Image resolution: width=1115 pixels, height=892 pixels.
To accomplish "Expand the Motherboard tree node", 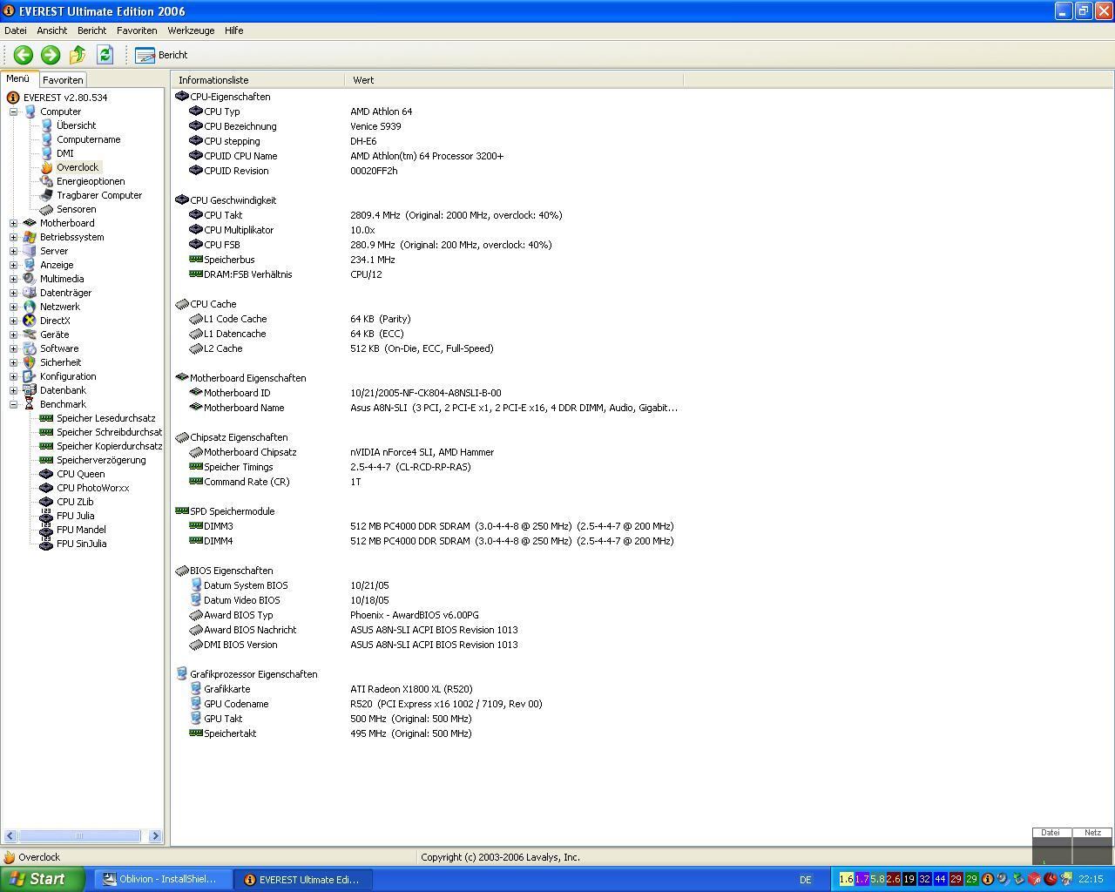I will tap(13, 223).
